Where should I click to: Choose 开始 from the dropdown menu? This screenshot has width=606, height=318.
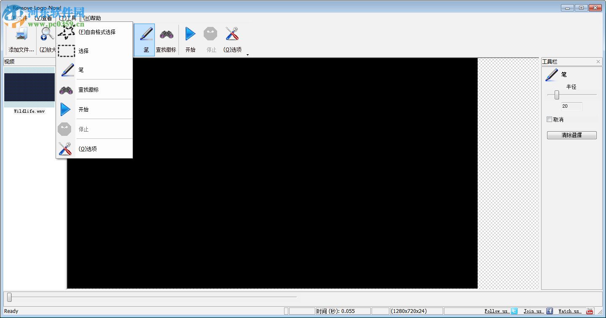pos(94,109)
